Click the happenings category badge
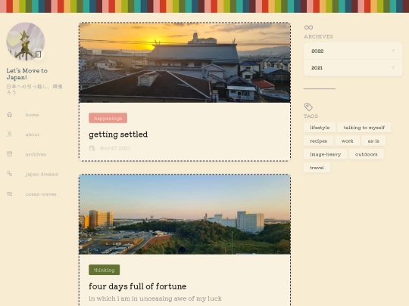409x306 pixels. [x=108, y=118]
